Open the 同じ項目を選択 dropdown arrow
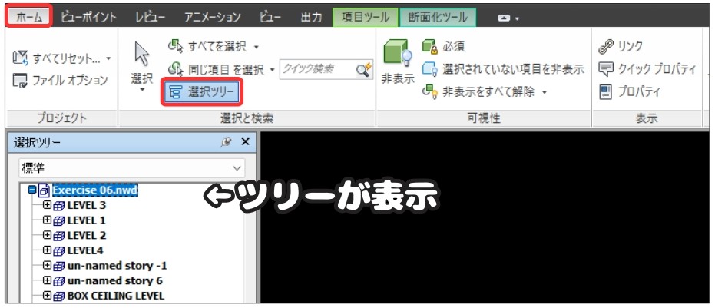The height and width of the screenshot is (308, 715). click(x=273, y=70)
